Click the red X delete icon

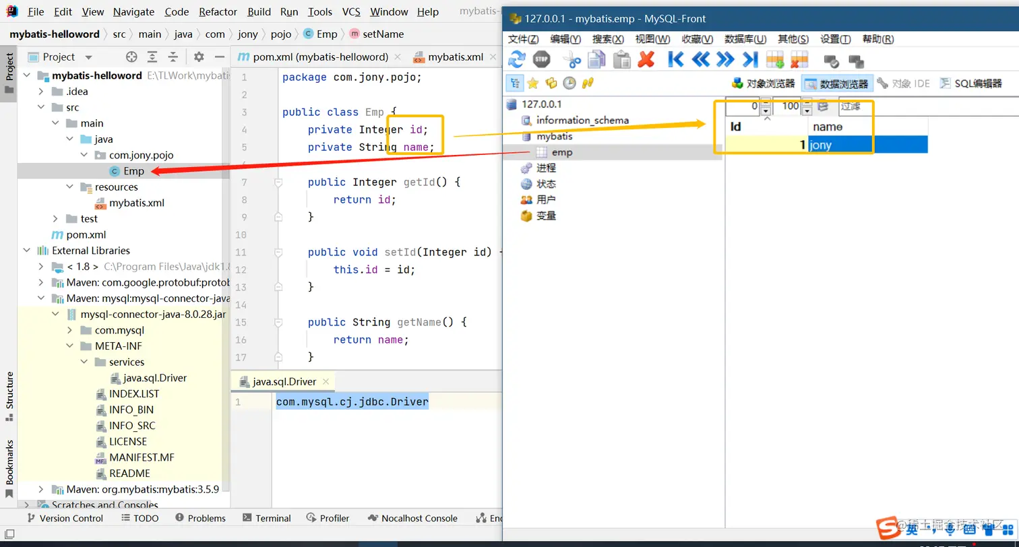(x=646, y=59)
